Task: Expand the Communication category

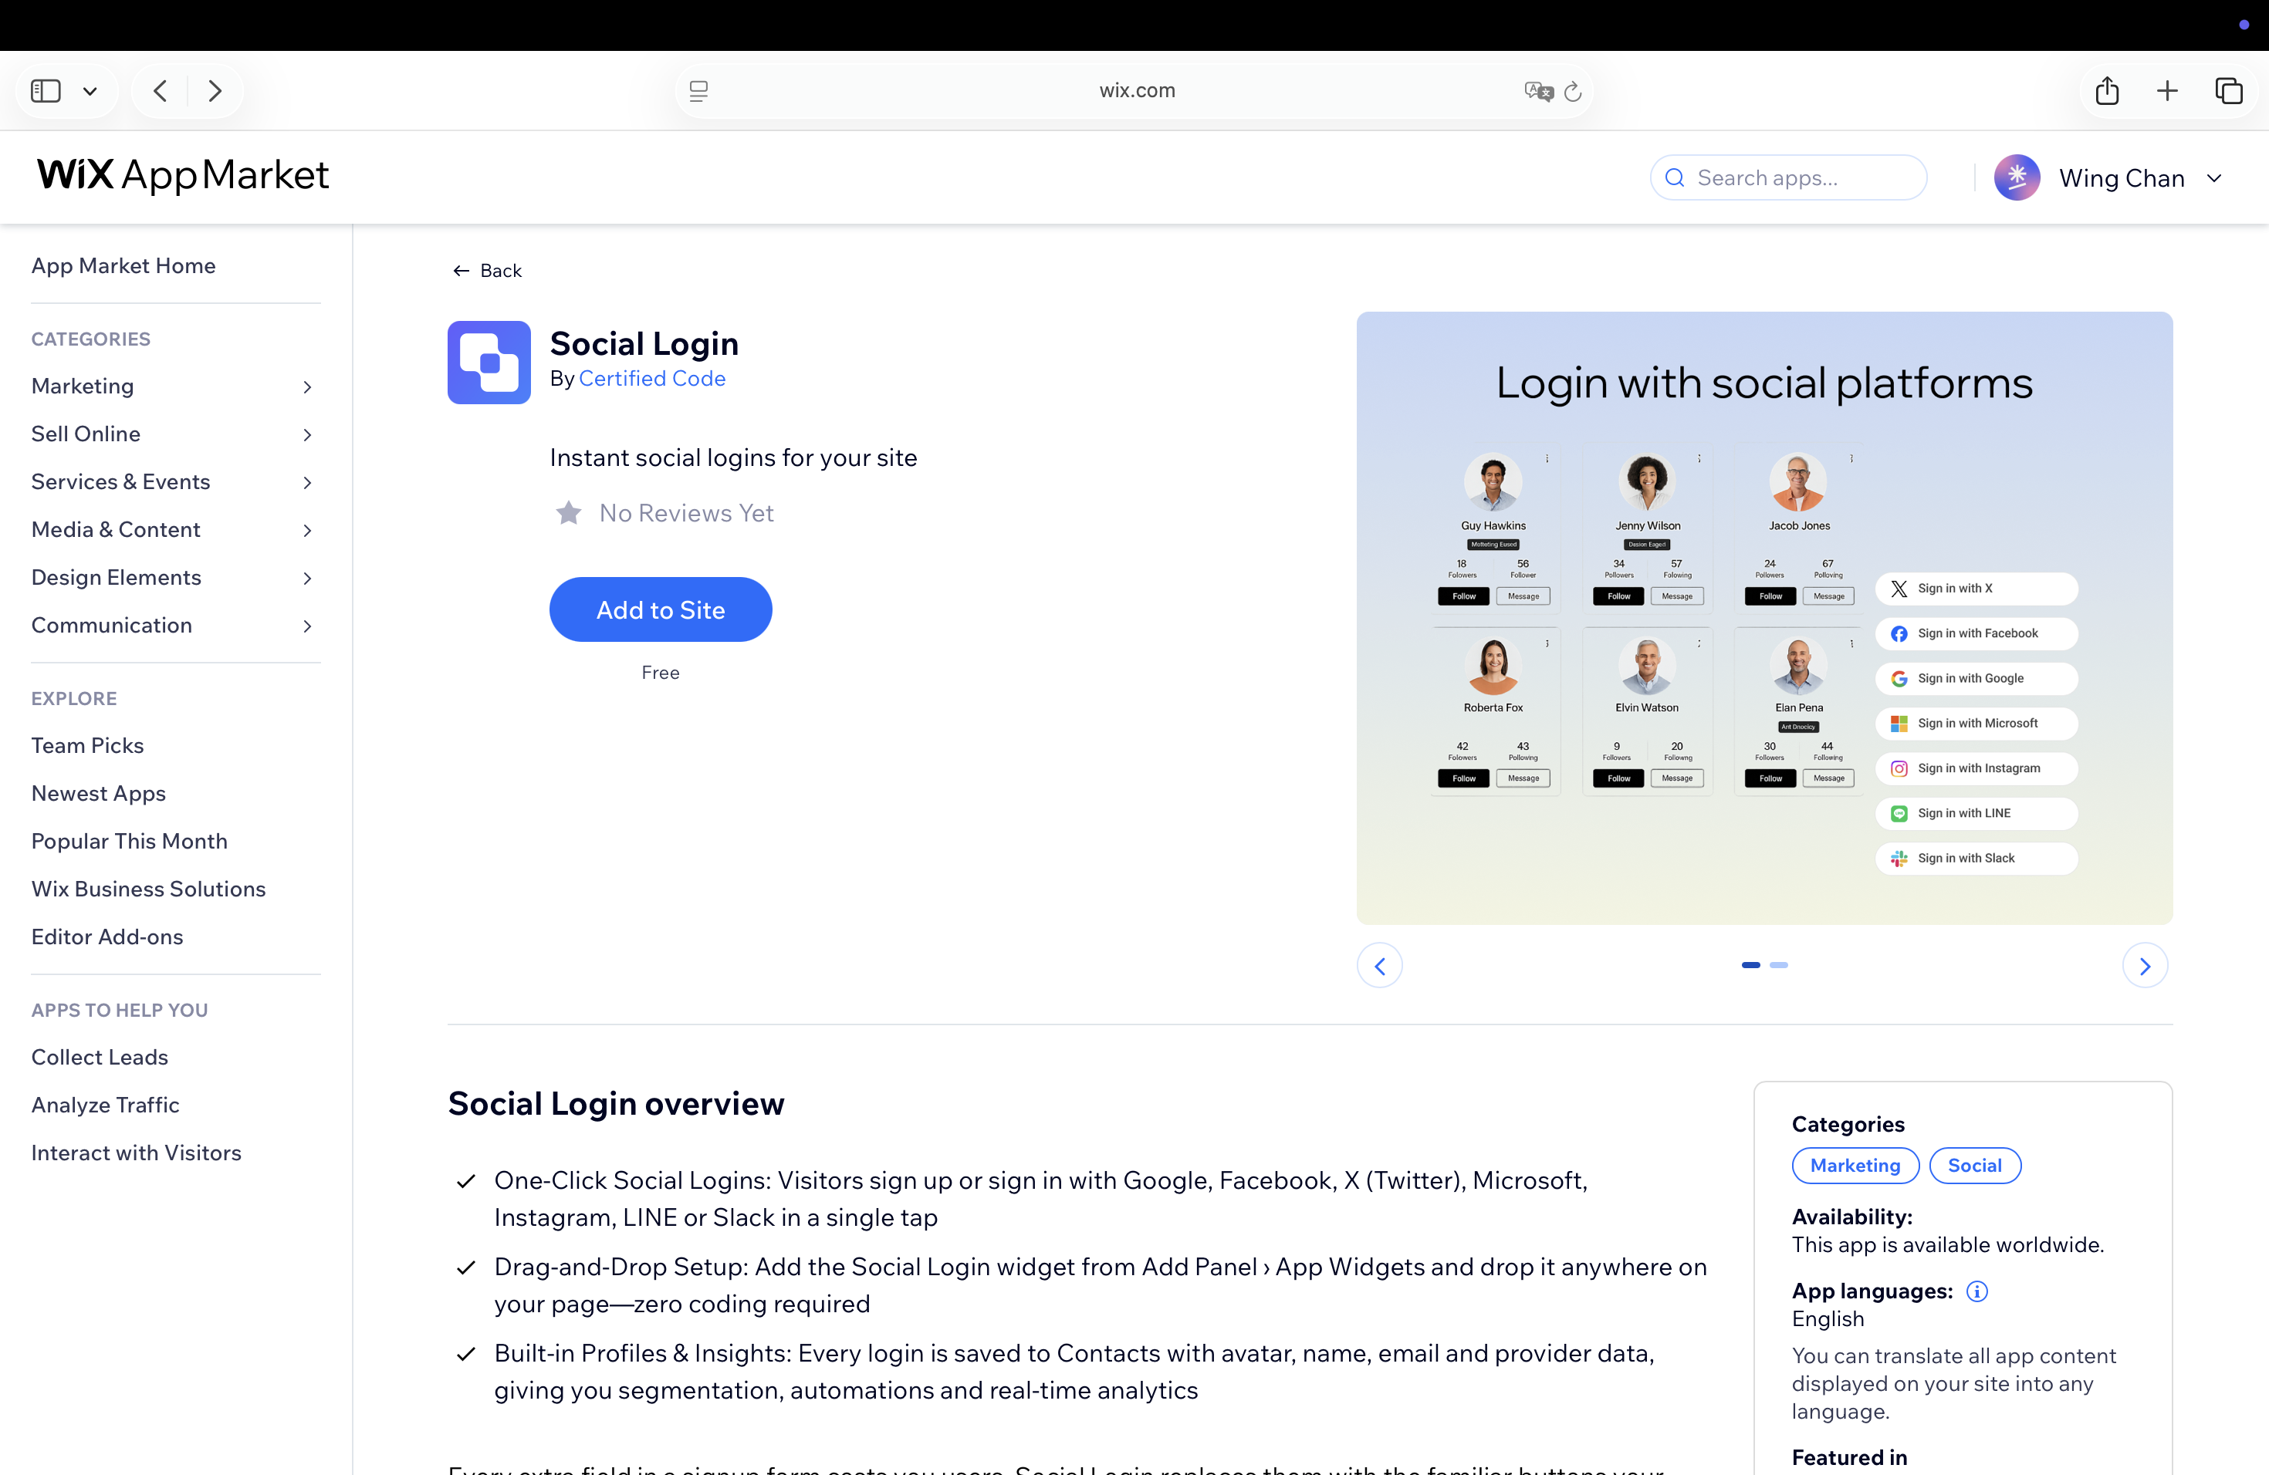Action: [112, 625]
